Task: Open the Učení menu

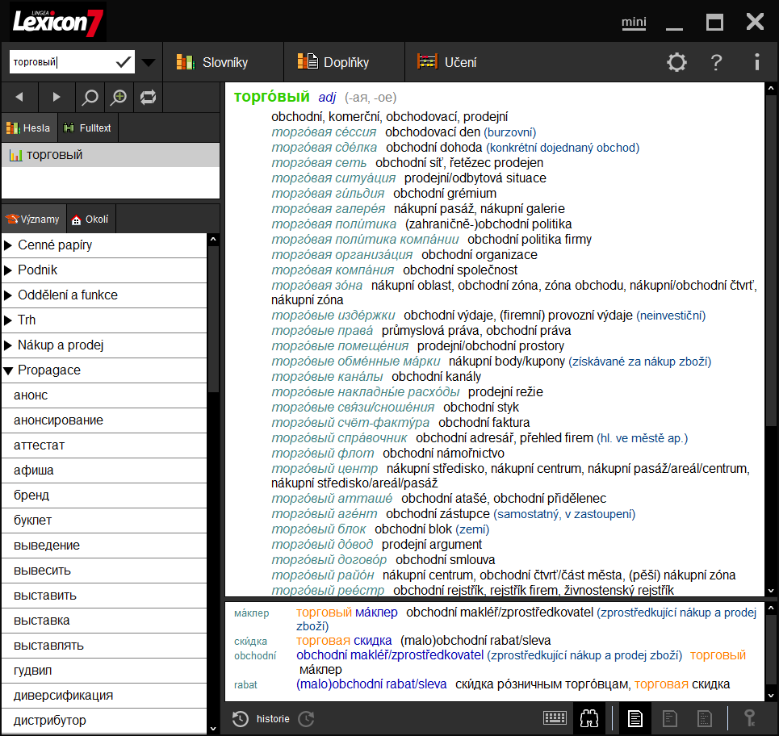Action: click(446, 62)
